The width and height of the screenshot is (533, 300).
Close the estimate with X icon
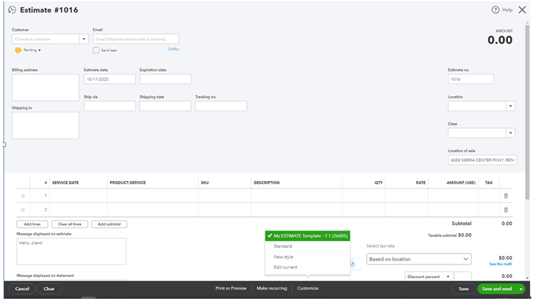click(522, 10)
